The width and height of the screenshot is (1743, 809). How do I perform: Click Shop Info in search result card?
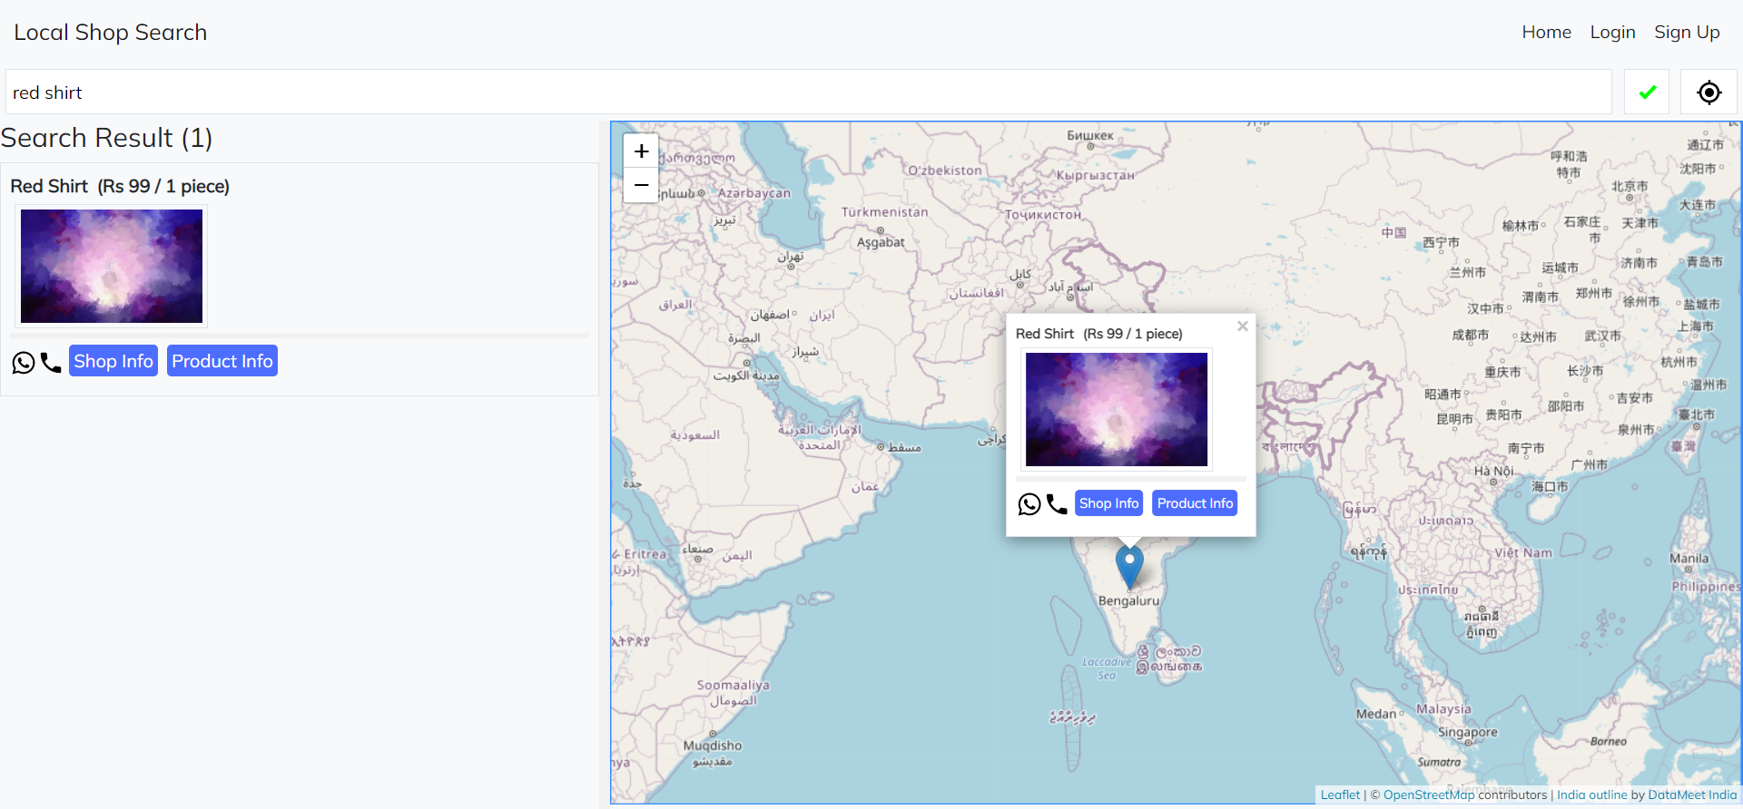113,361
